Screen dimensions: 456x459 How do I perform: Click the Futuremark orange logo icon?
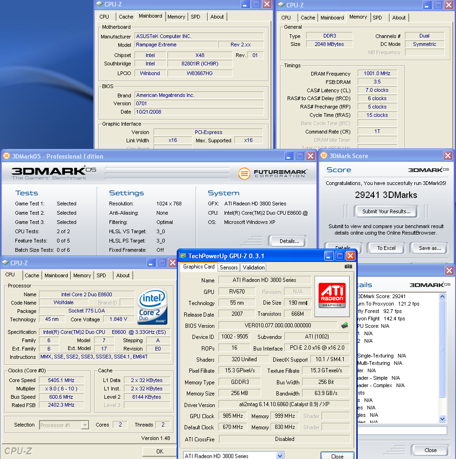244,173
